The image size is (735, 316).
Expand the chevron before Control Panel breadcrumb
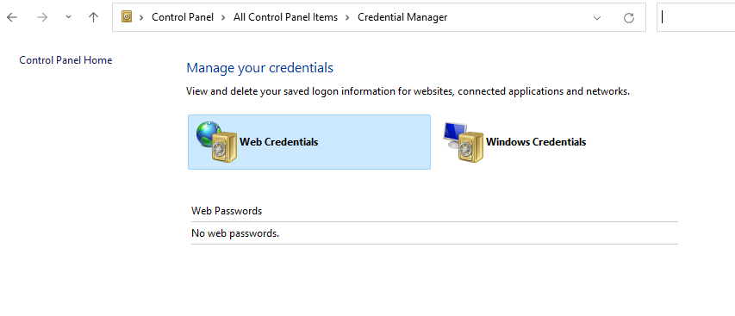141,17
